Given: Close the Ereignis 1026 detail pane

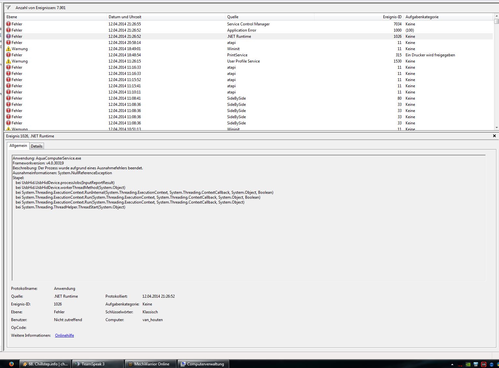Looking at the screenshot, I should point(494,136).
